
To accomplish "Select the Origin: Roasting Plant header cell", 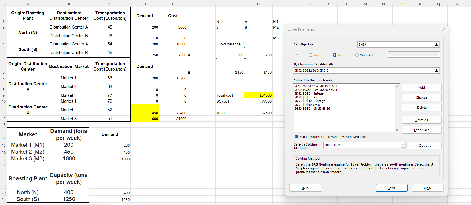I will 28,15.
